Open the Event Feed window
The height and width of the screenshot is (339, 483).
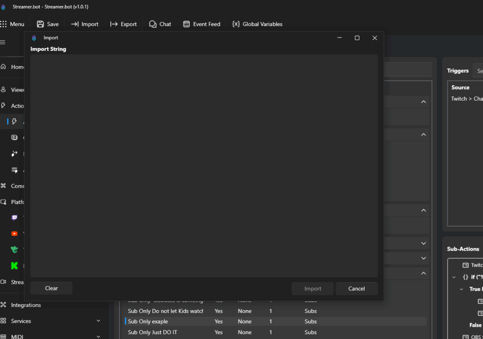201,24
